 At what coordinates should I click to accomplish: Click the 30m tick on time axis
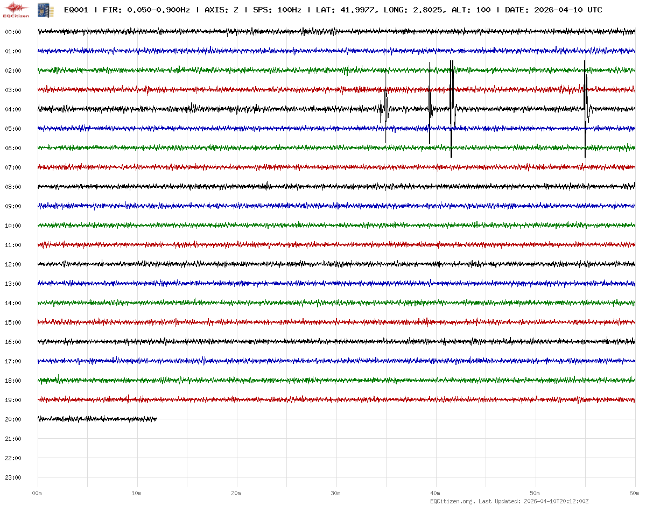coord(336,493)
